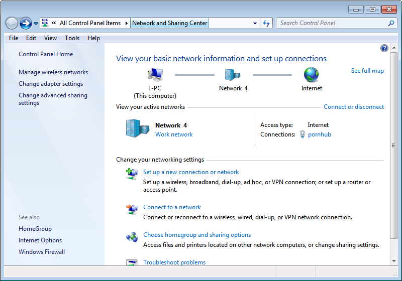Open Set up a new connection or network
This screenshot has height=281, width=402.
[x=191, y=172]
